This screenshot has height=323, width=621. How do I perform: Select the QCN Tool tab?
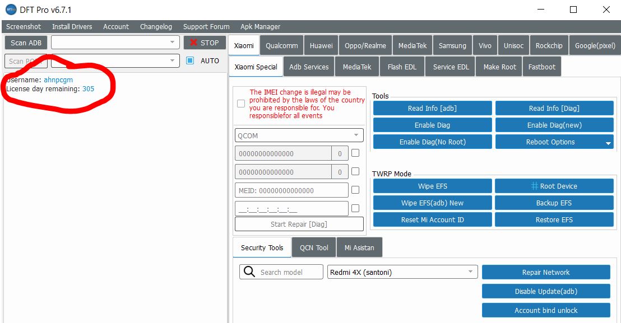coord(314,247)
